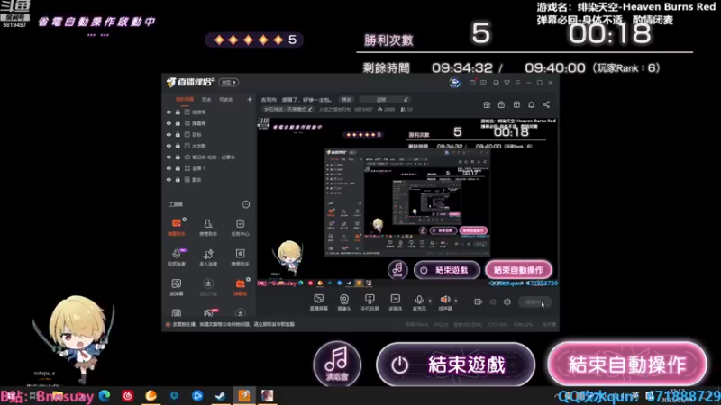Viewport: 721px width, 405px height.
Task: Select the 水友群 source row
Action: (x=210, y=146)
